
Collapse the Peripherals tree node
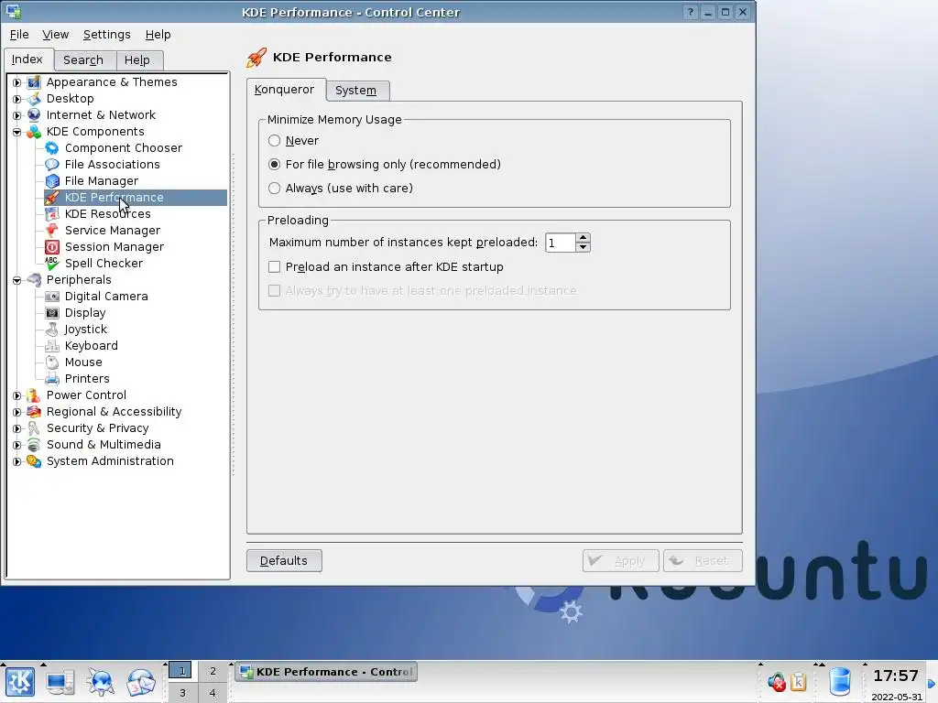click(16, 280)
